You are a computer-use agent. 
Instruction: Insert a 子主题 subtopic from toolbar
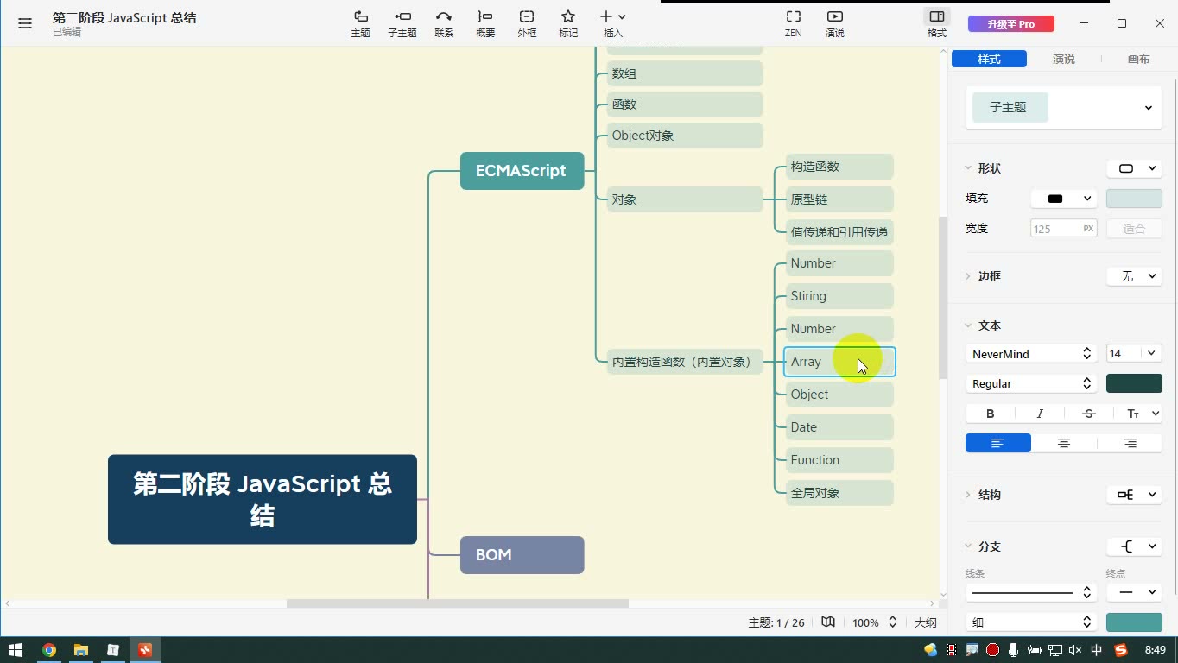point(402,23)
